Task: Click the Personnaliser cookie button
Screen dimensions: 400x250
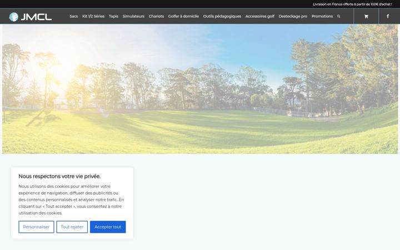Action: point(36,227)
